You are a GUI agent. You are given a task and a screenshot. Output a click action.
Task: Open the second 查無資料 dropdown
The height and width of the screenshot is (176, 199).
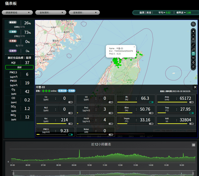click(x=84, y=13)
